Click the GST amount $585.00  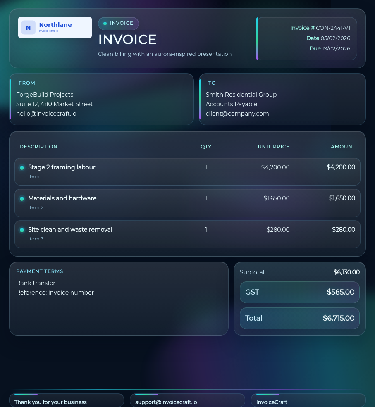point(340,292)
